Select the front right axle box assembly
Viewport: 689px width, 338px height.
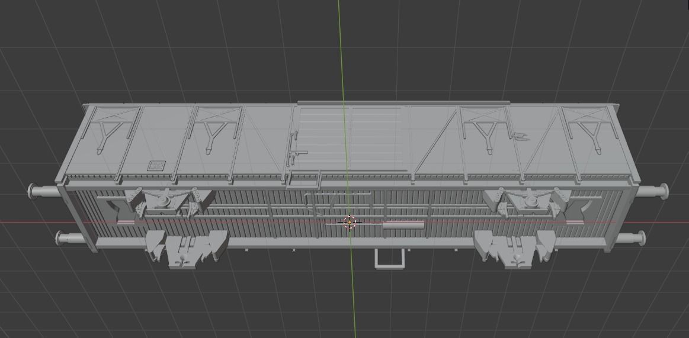[x=515, y=249]
